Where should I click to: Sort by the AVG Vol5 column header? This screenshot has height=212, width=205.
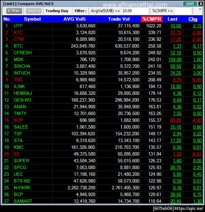coord(74,19)
